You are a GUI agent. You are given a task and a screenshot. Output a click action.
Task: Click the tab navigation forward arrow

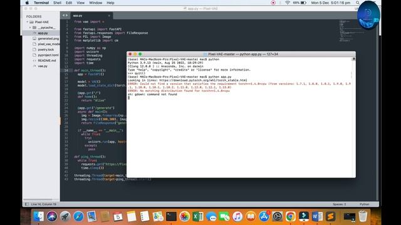pos(67,16)
